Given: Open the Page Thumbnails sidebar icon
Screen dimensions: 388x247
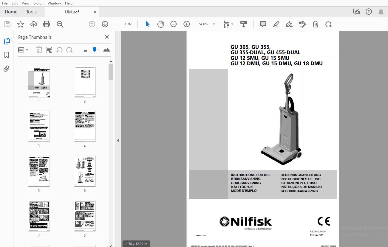Looking at the screenshot, I should click(7, 41).
